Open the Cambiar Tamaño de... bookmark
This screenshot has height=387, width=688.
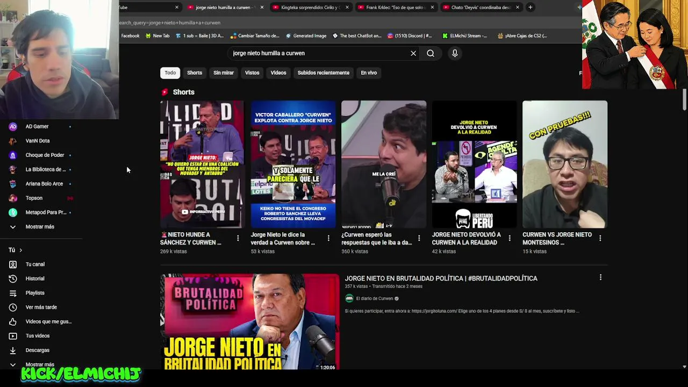(x=255, y=36)
